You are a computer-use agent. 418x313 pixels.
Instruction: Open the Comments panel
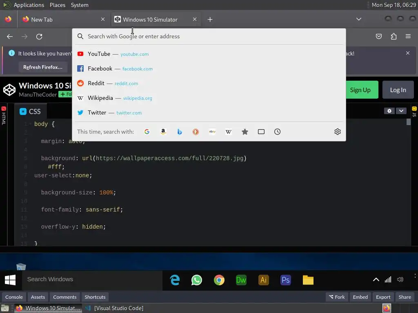[x=65, y=297]
